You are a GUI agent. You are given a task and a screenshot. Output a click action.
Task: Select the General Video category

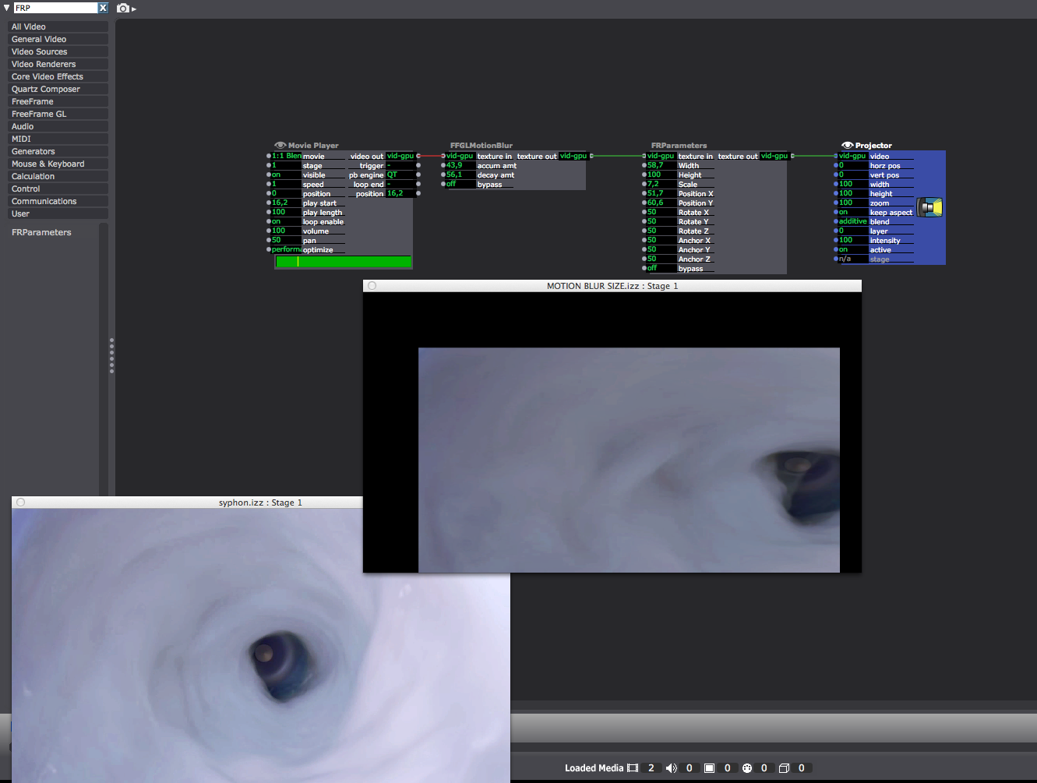pos(58,39)
